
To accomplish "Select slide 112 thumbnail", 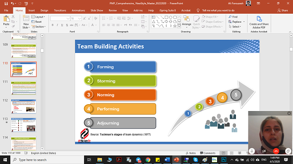I will click(24, 106).
